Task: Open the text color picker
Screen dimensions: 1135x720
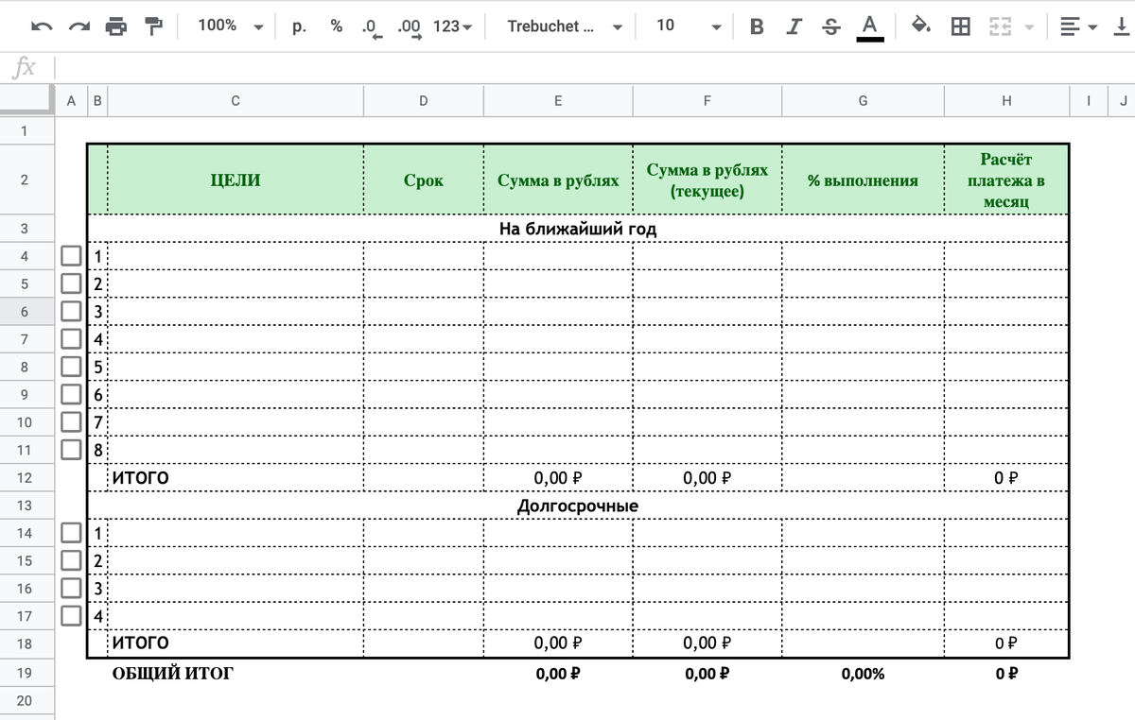Action: 870,26
